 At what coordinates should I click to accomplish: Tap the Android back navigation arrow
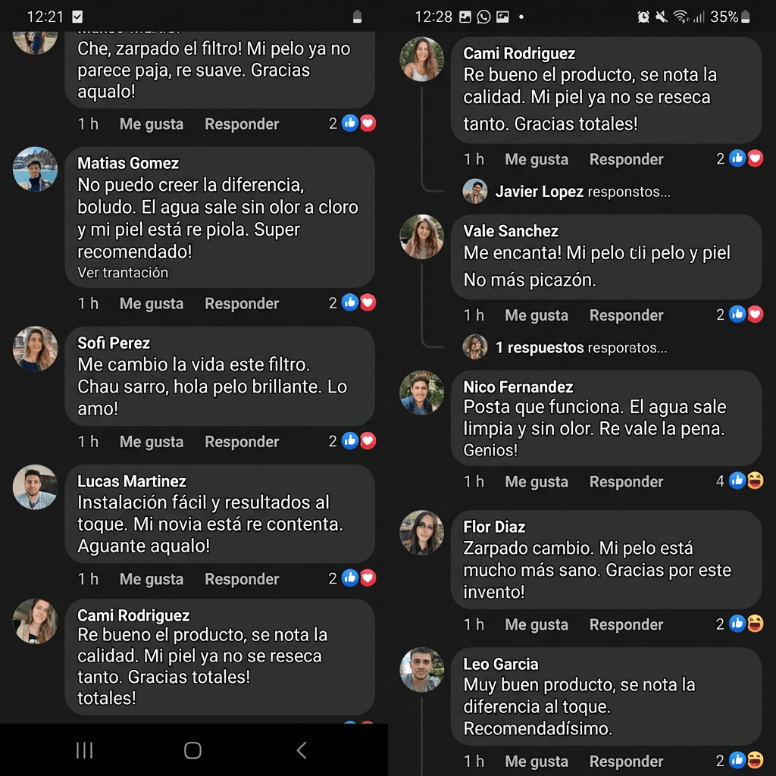302,750
